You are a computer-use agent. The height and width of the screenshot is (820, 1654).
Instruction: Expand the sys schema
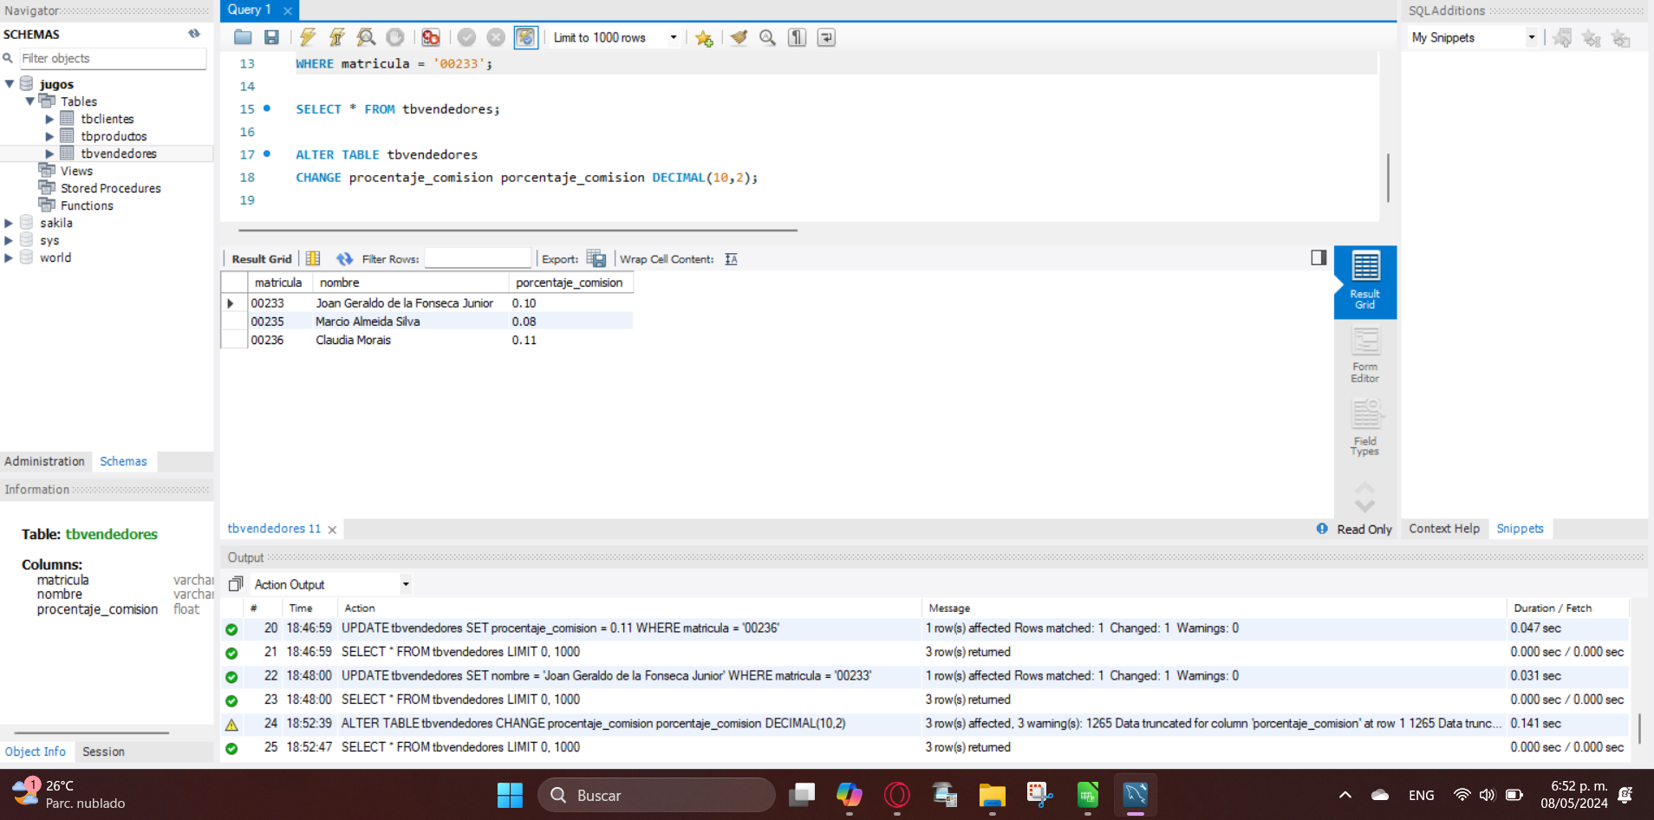tap(10, 240)
